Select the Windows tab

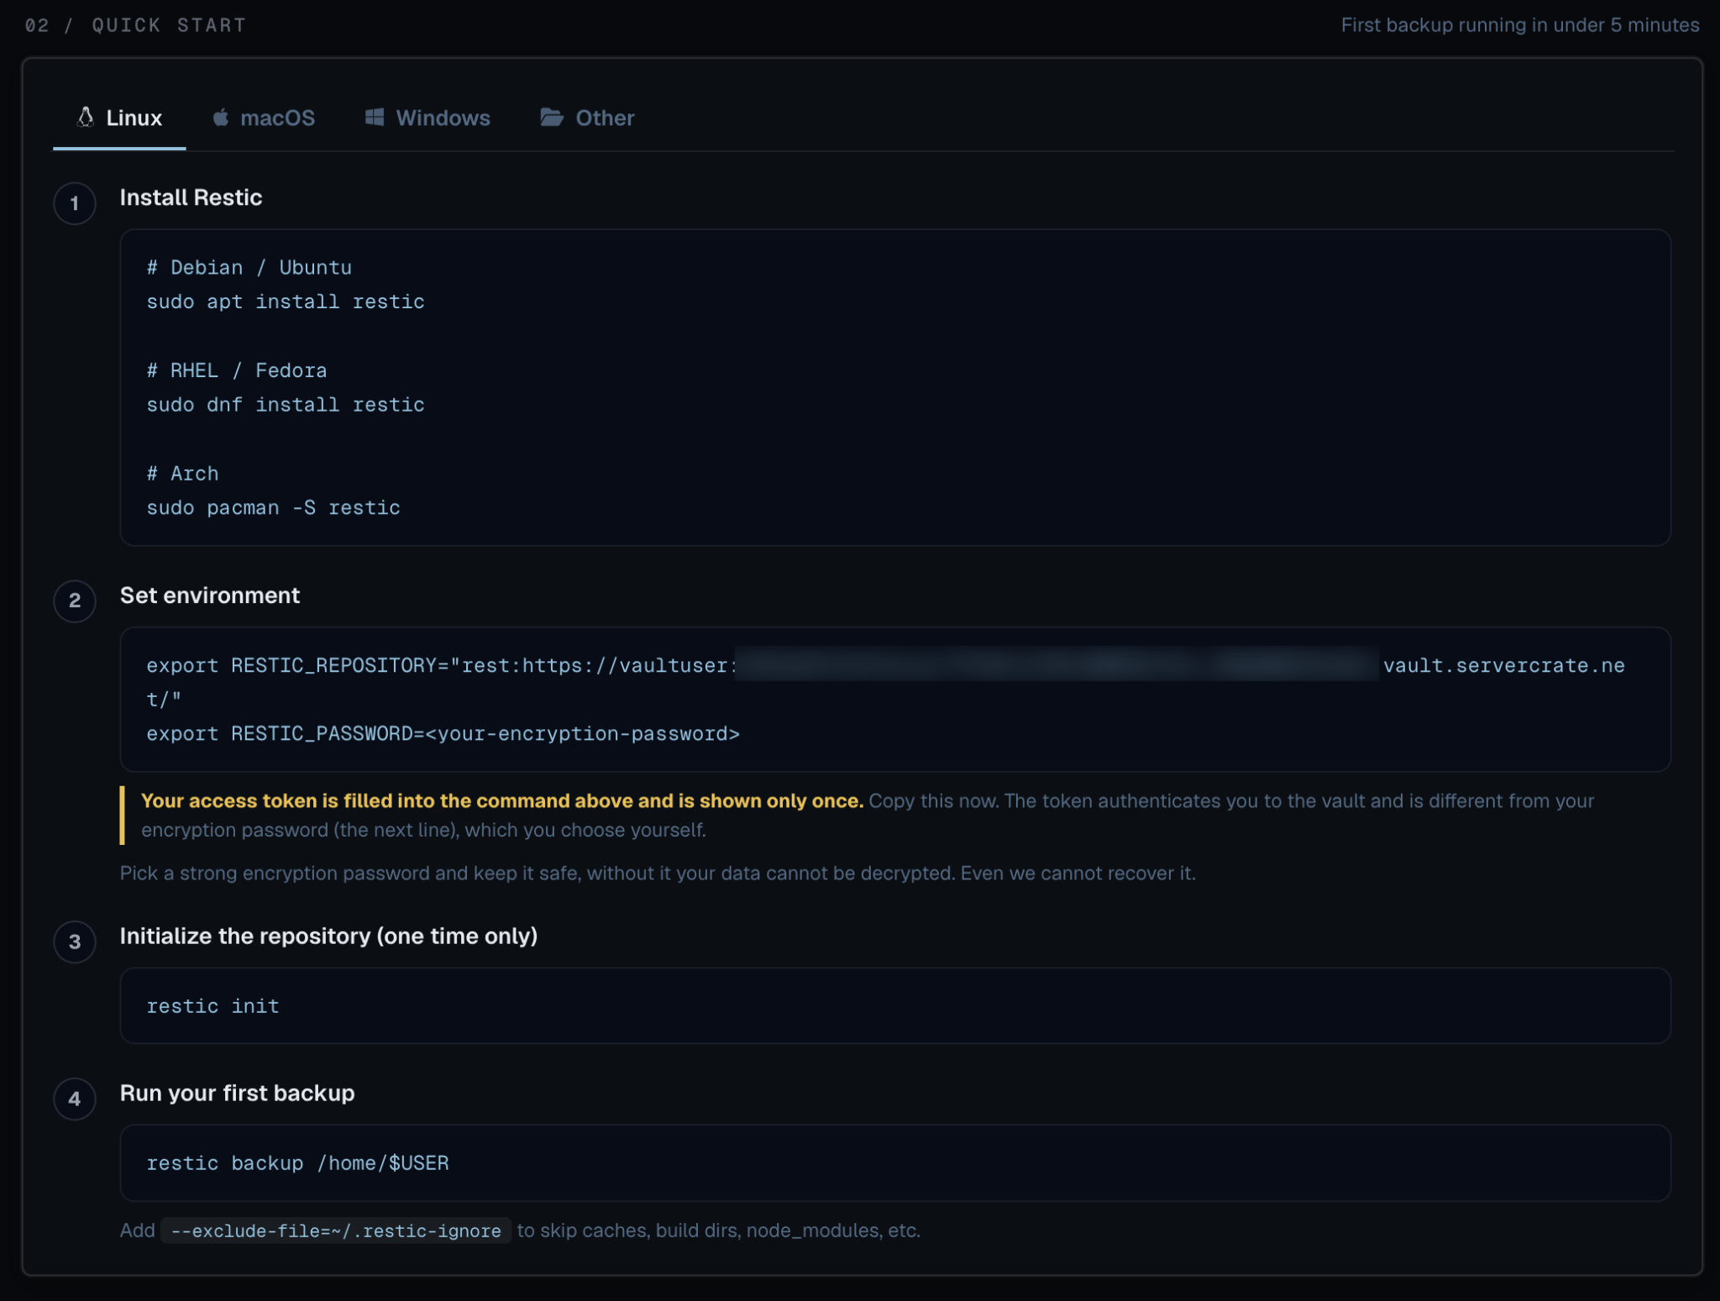click(427, 118)
